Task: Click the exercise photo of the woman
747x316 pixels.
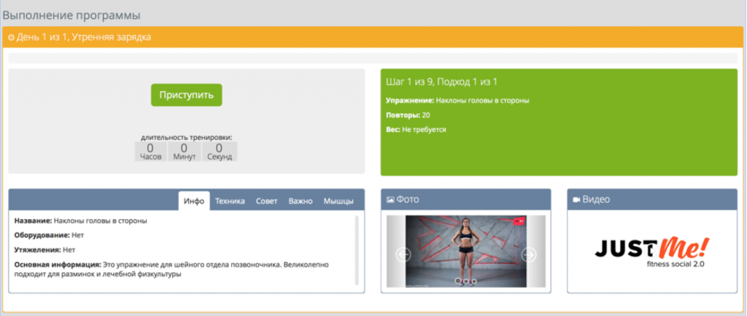Action: (x=465, y=251)
